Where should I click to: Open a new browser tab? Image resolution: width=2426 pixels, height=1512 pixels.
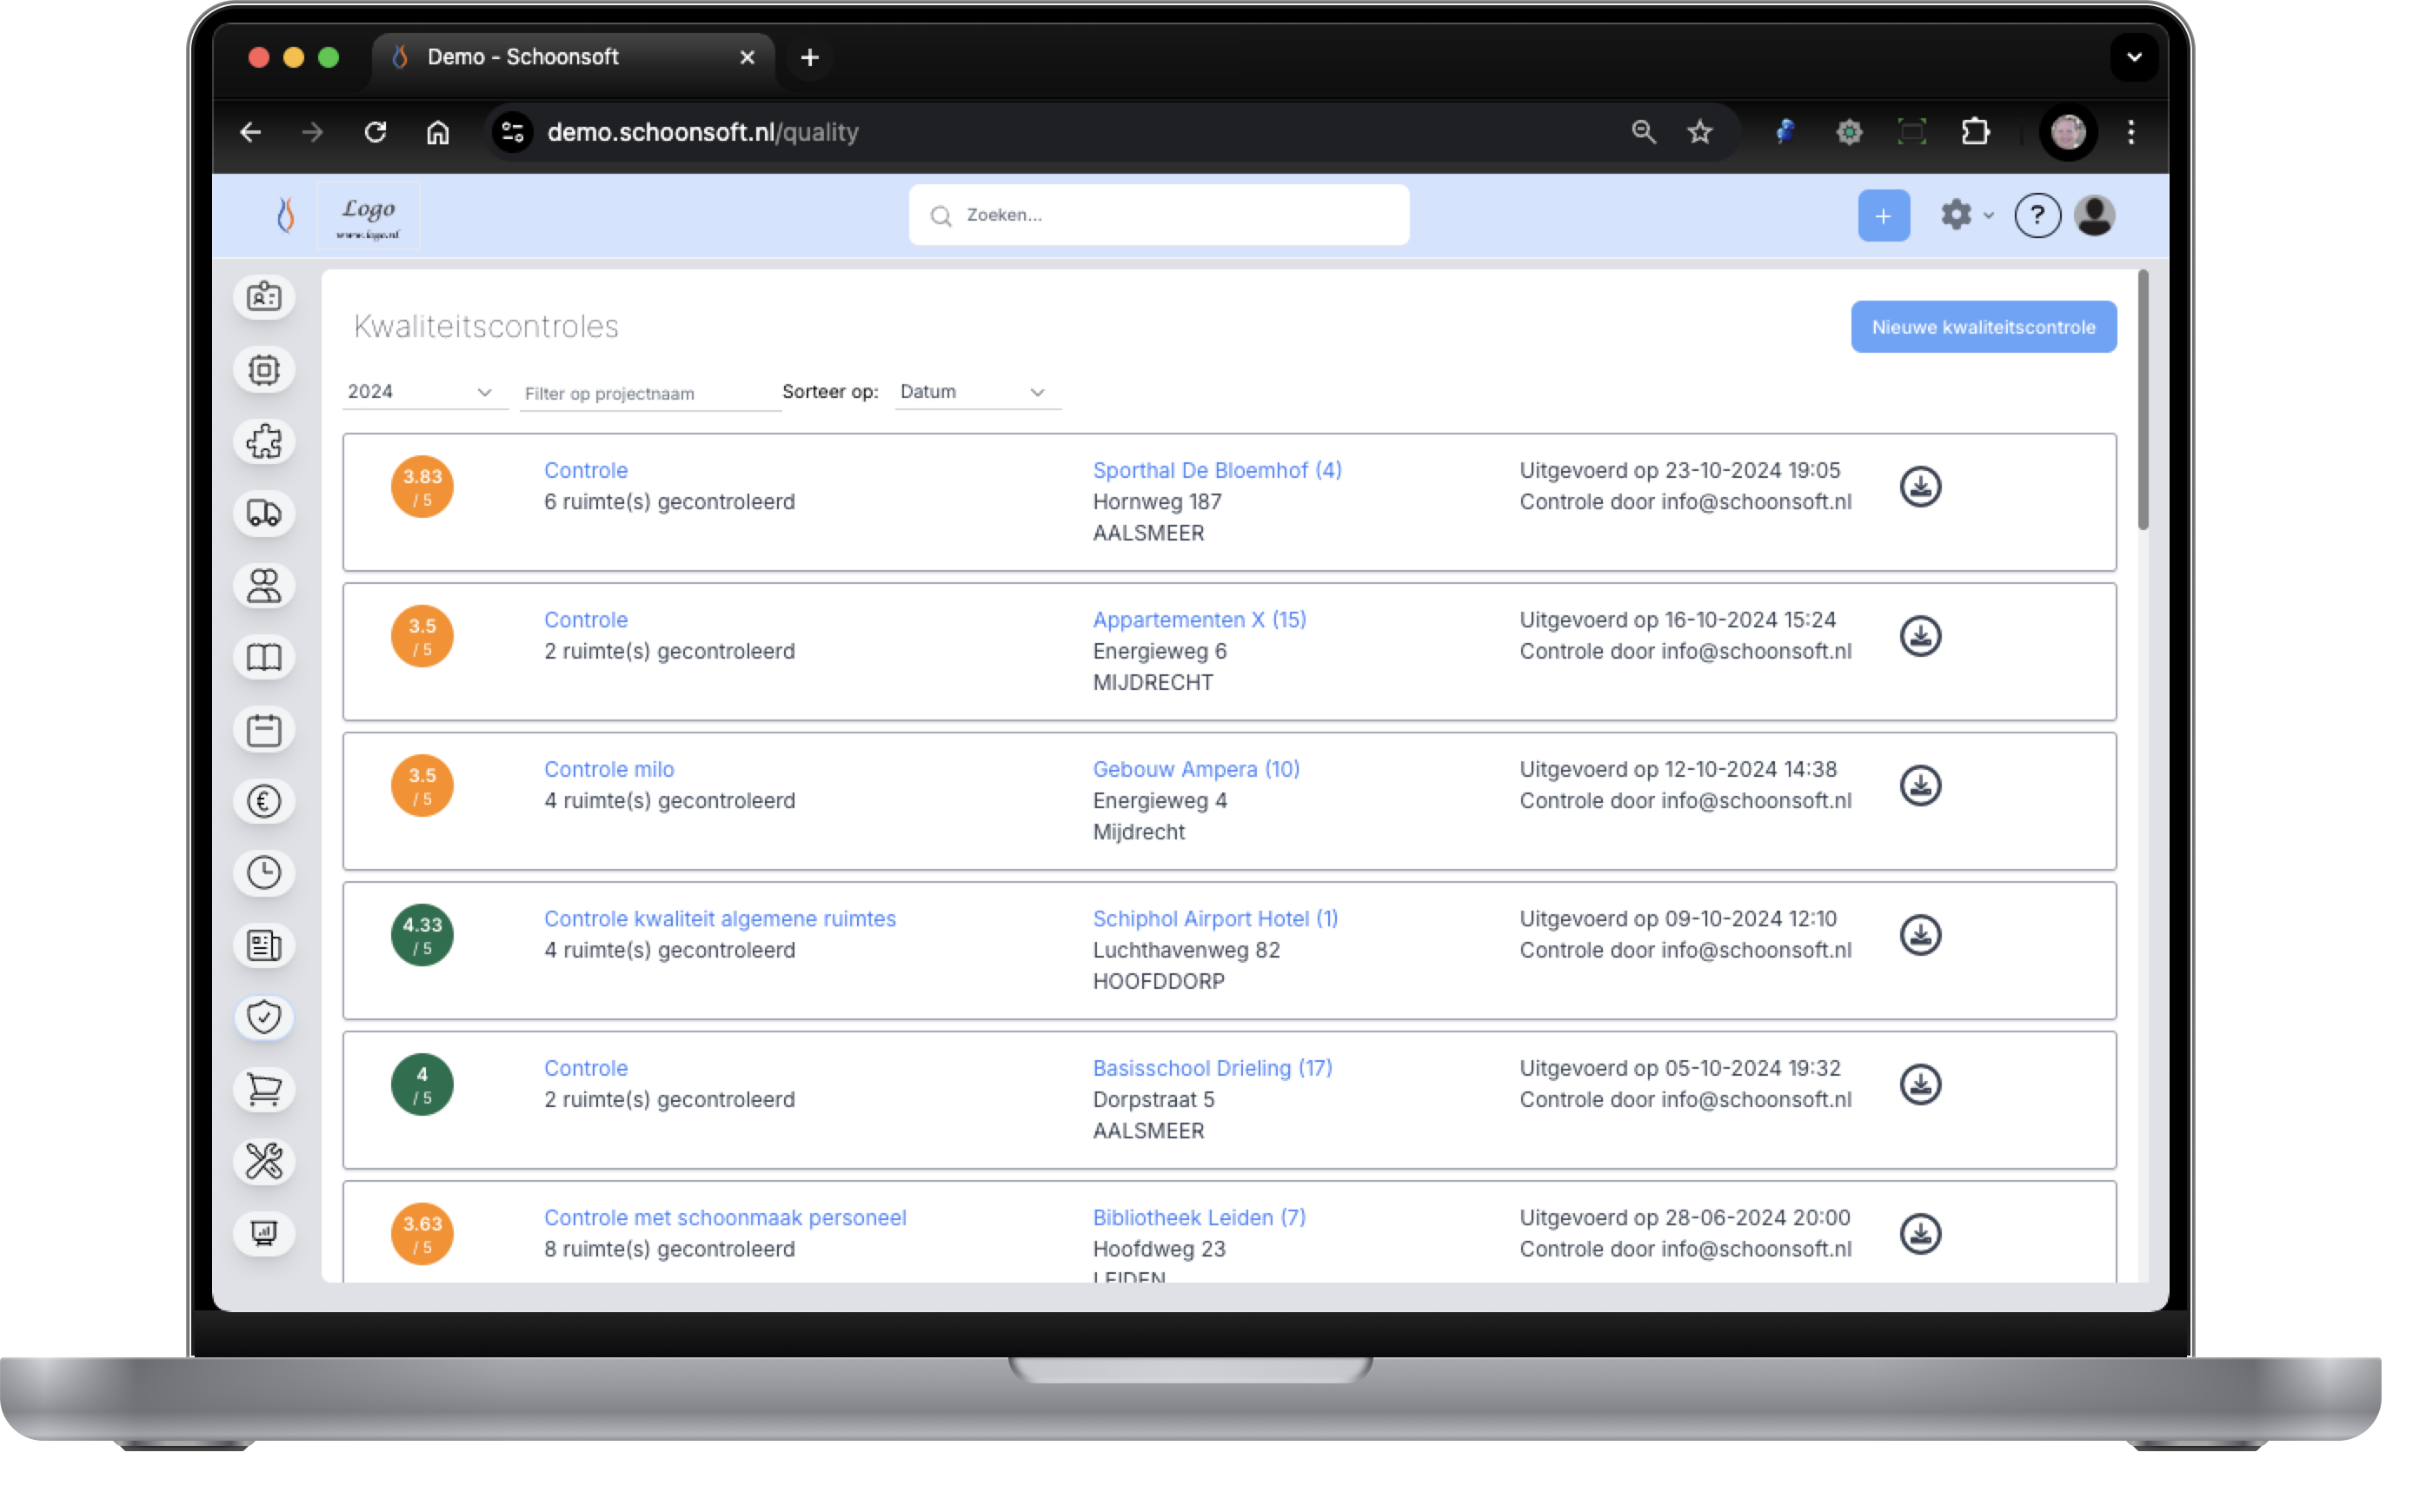point(809,58)
